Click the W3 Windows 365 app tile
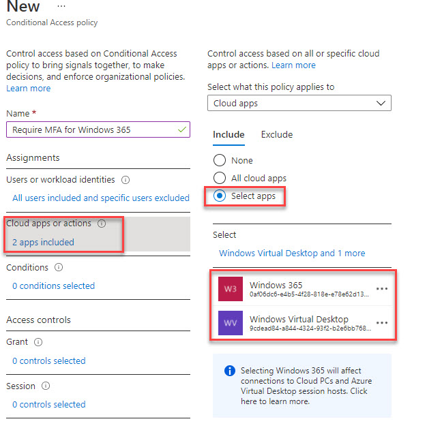The height and width of the screenshot is (430, 442). 231,289
